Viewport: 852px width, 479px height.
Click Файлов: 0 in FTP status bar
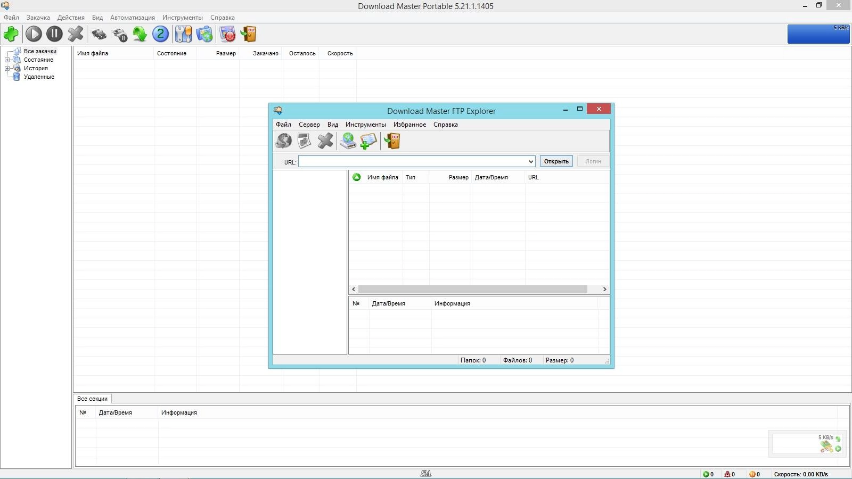tap(518, 360)
